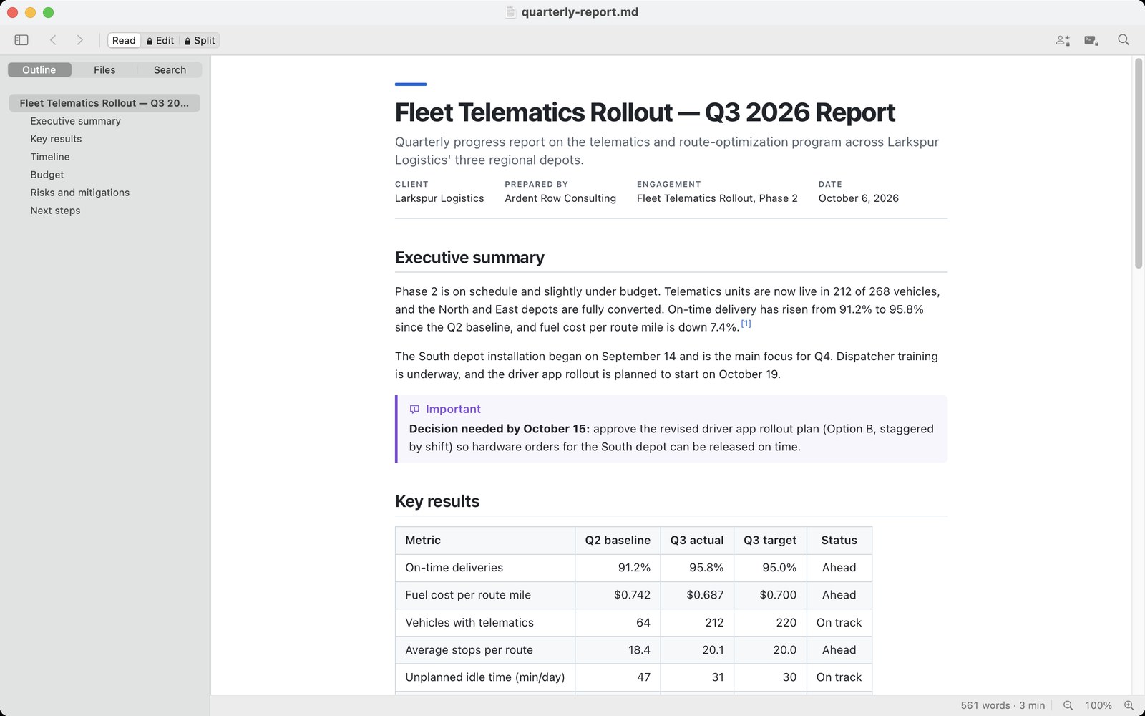Select the Search sidebar tab
Viewport: 1145px width, 716px height.
[x=170, y=69]
